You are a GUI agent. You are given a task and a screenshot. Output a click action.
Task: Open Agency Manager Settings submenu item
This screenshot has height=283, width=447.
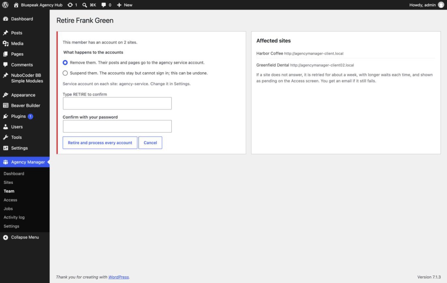point(11,226)
